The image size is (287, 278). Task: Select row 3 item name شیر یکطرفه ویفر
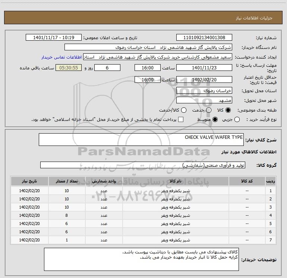(176, 207)
